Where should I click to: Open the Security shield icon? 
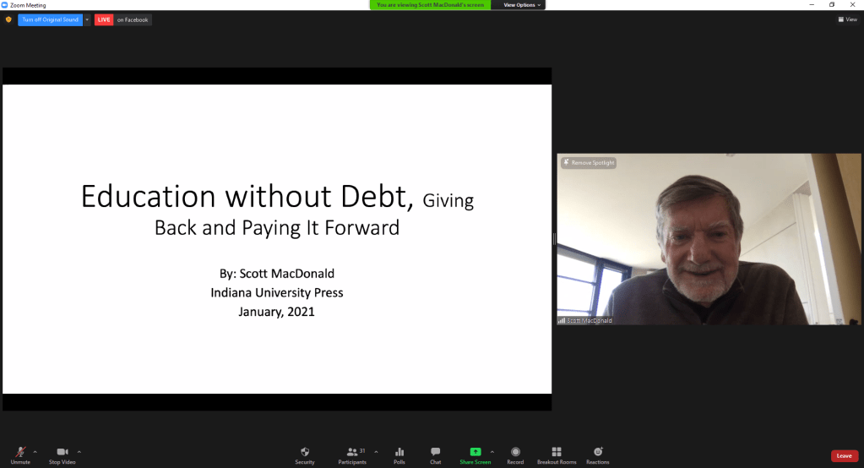coord(305,453)
